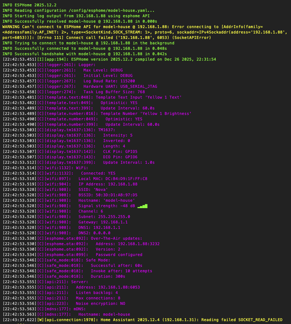Screen dimensions: 291x324
Task: Click the 'Password configured' line
Action: coord(119,255)
